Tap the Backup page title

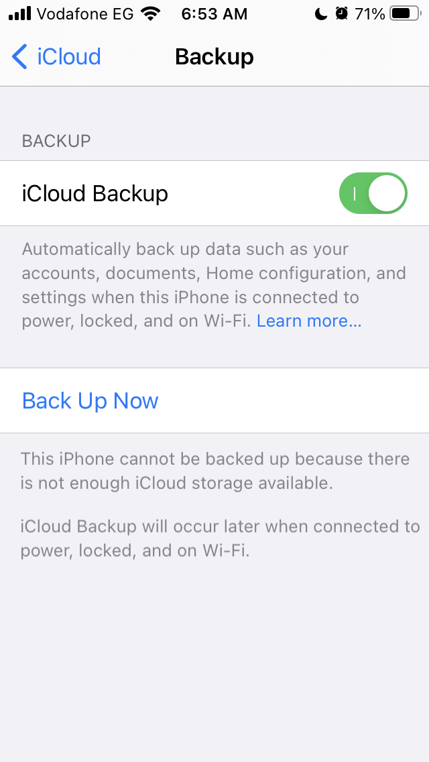[x=214, y=56]
